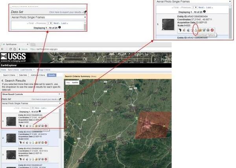
Task: Click export results icon in the main window Data Set header
Action: tap(60, 99)
